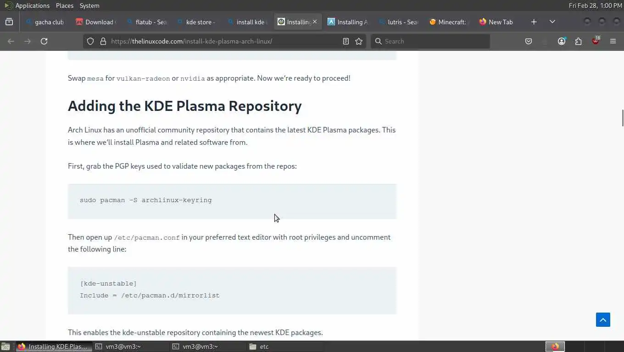Expand the list all tabs chevron
The height and width of the screenshot is (352, 624).
point(552,22)
